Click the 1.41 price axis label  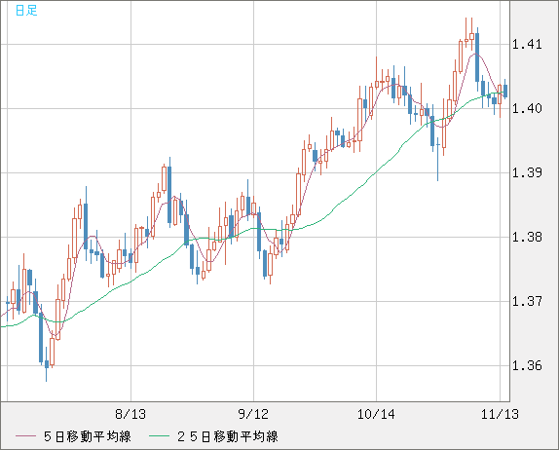[527, 44]
